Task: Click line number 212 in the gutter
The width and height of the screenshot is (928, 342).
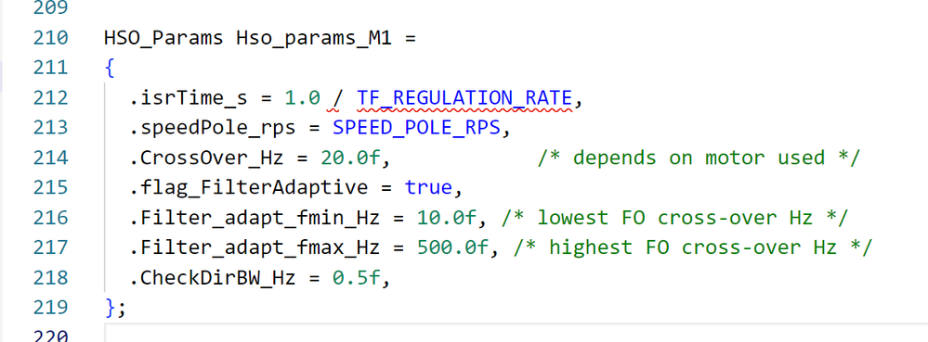Action: [50, 98]
